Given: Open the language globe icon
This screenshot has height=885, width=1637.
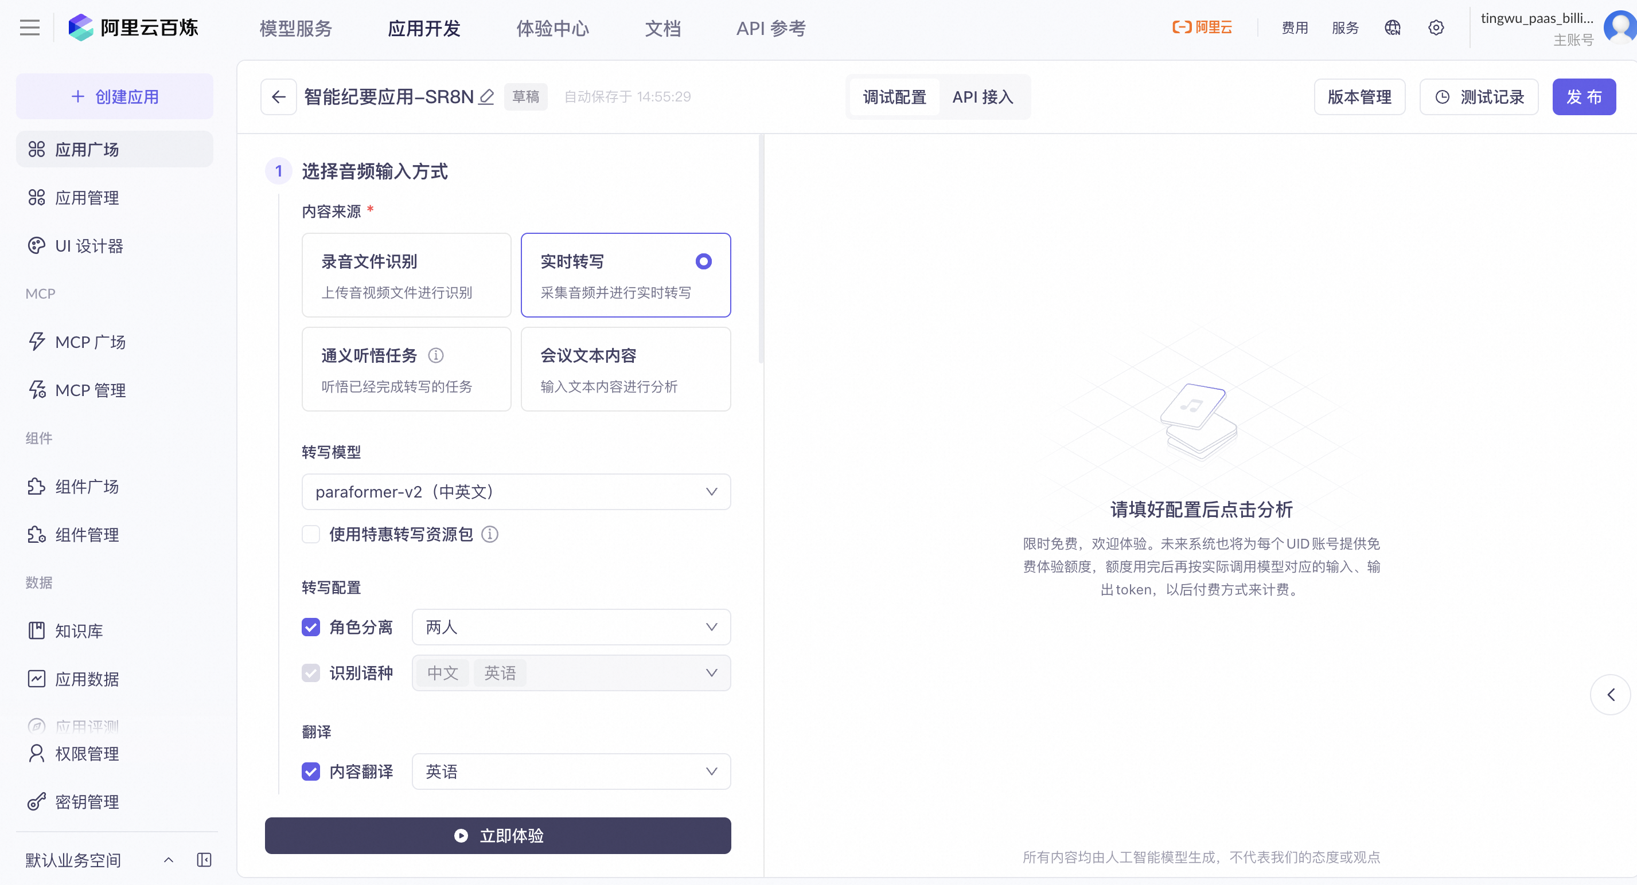Looking at the screenshot, I should click(x=1392, y=28).
